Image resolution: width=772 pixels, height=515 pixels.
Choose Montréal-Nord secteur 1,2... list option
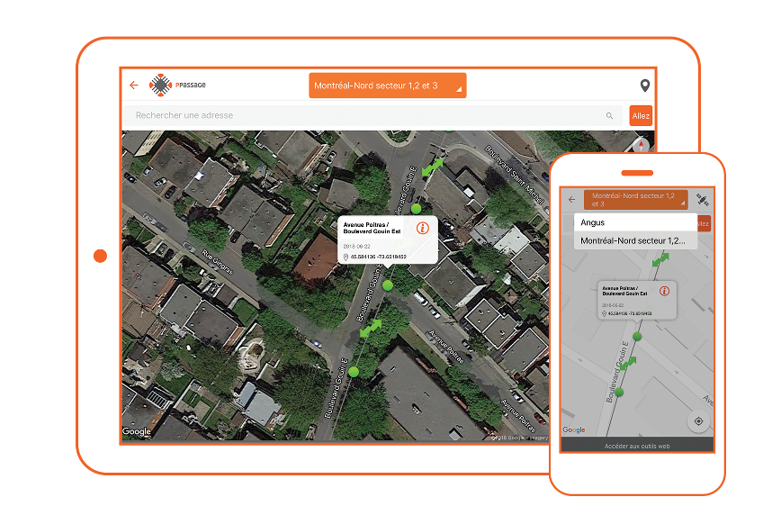635,240
